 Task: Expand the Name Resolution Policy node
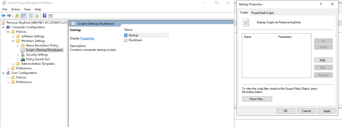(x=18, y=45)
